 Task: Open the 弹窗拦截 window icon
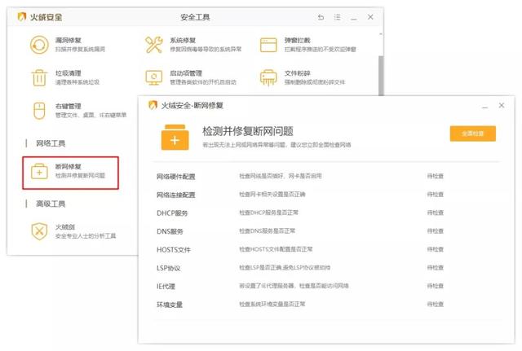click(x=268, y=45)
